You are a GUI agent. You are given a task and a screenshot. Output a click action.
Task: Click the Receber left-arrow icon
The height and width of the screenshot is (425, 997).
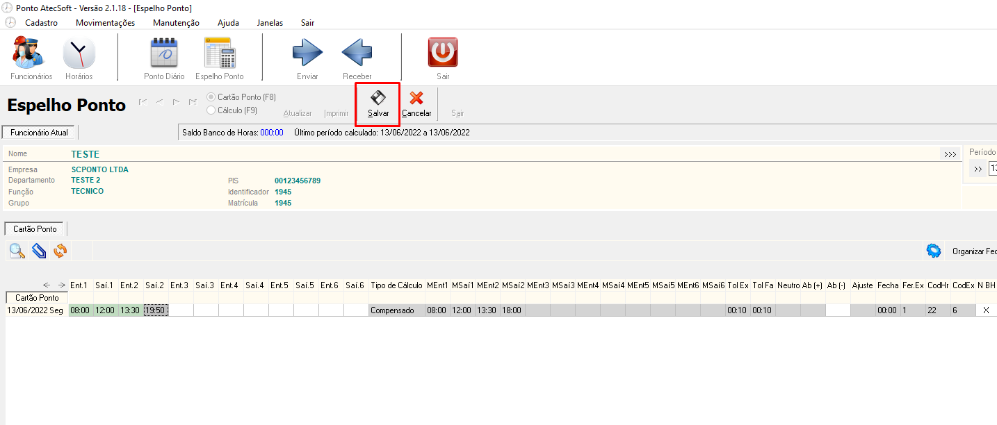(357, 53)
